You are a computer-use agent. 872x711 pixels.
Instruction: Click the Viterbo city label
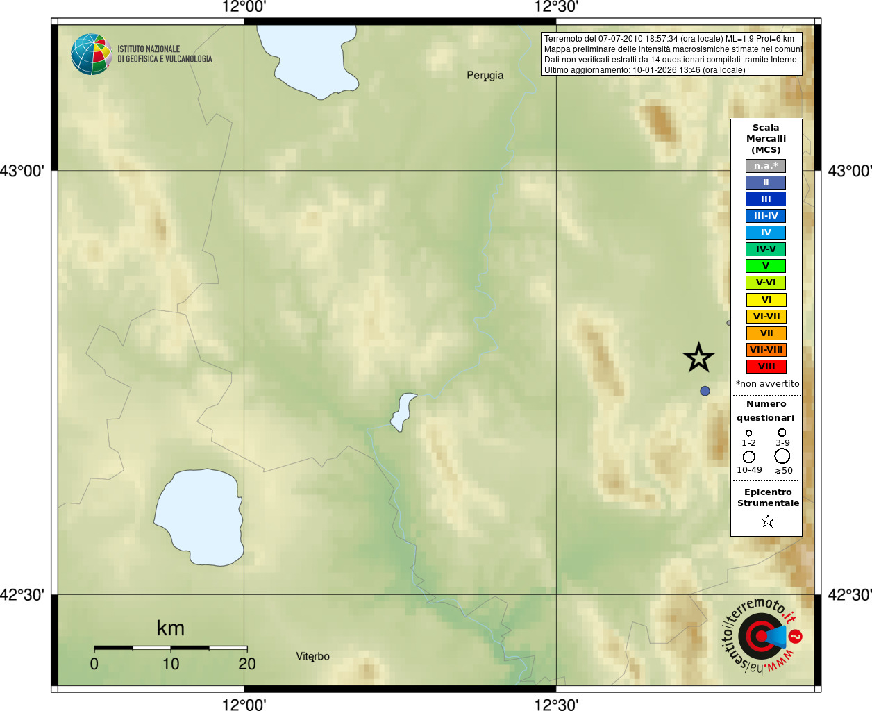click(x=313, y=656)
